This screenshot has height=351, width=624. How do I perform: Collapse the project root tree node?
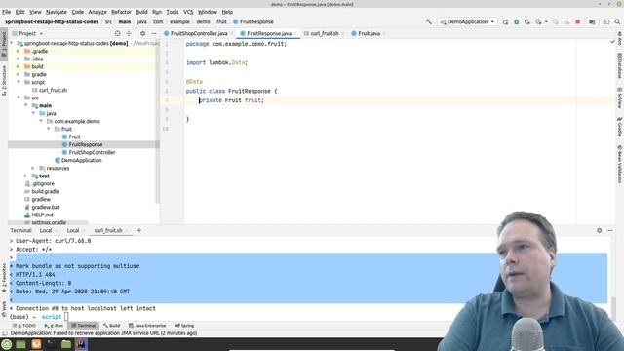tap(11, 43)
